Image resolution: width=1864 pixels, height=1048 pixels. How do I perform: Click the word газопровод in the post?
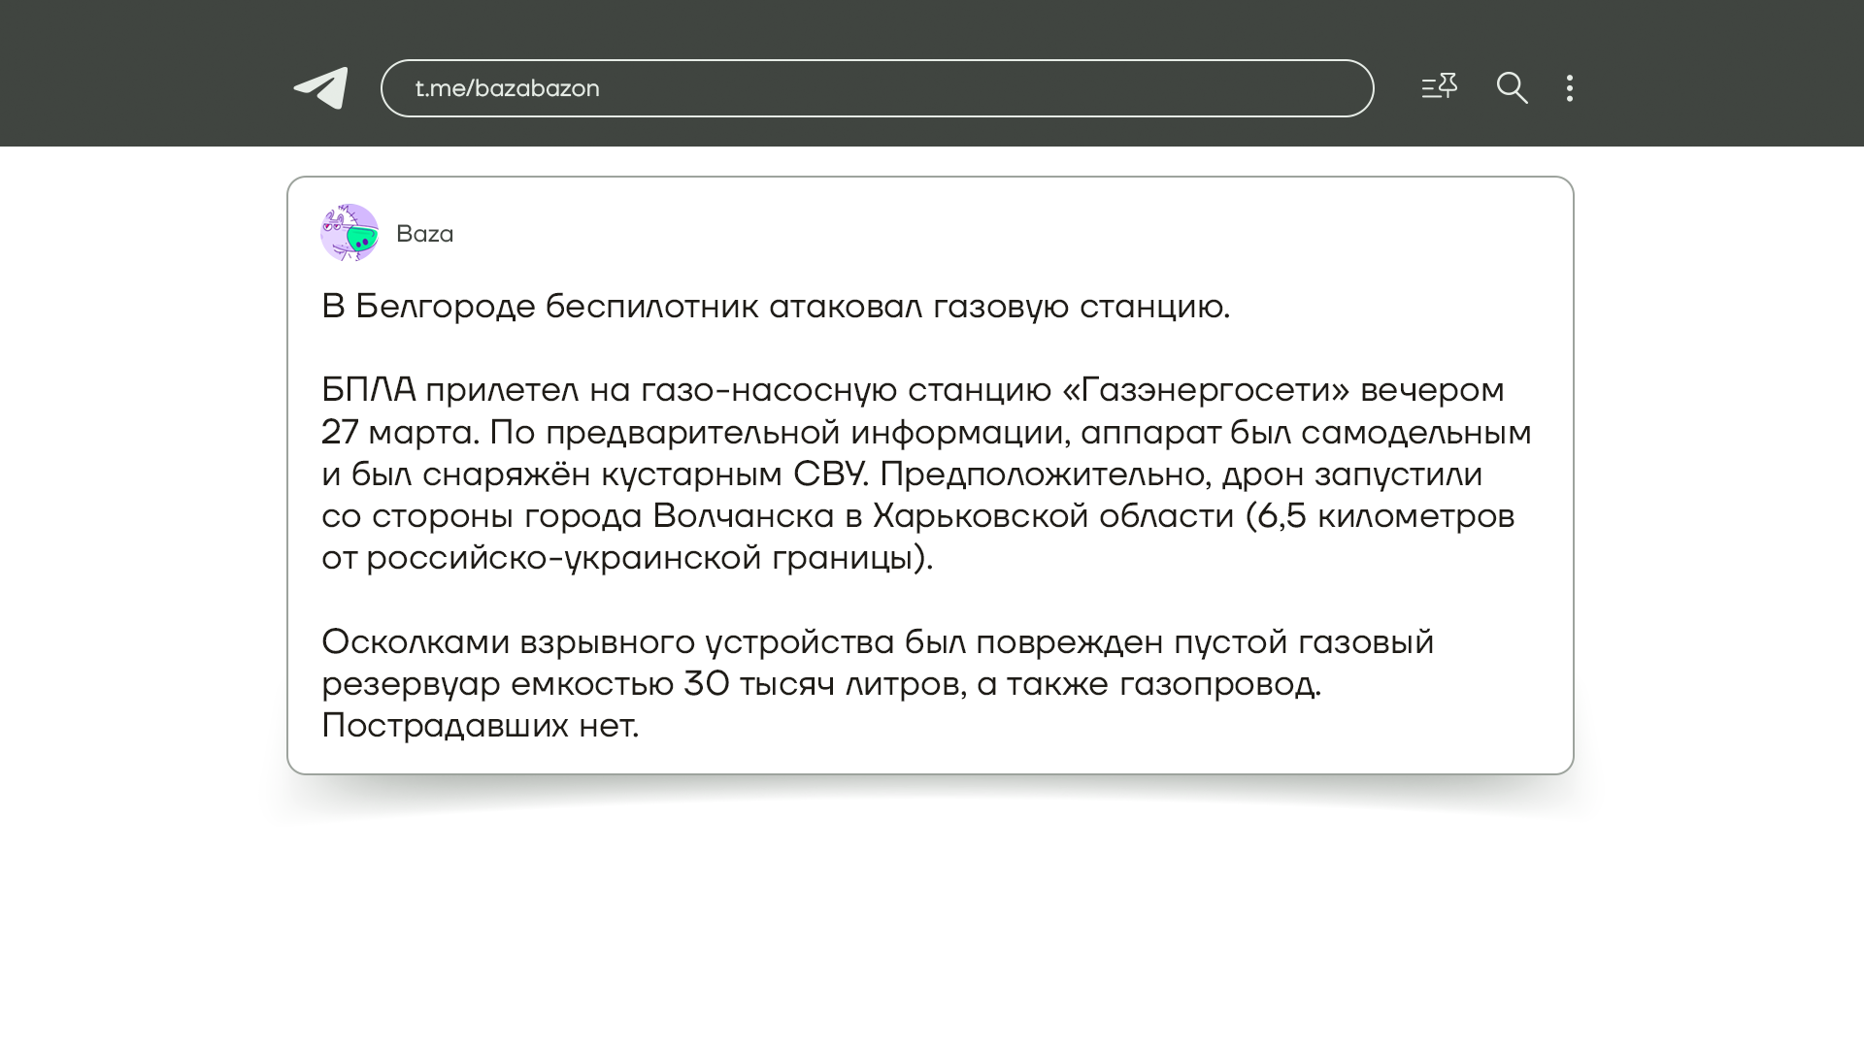point(1218,684)
